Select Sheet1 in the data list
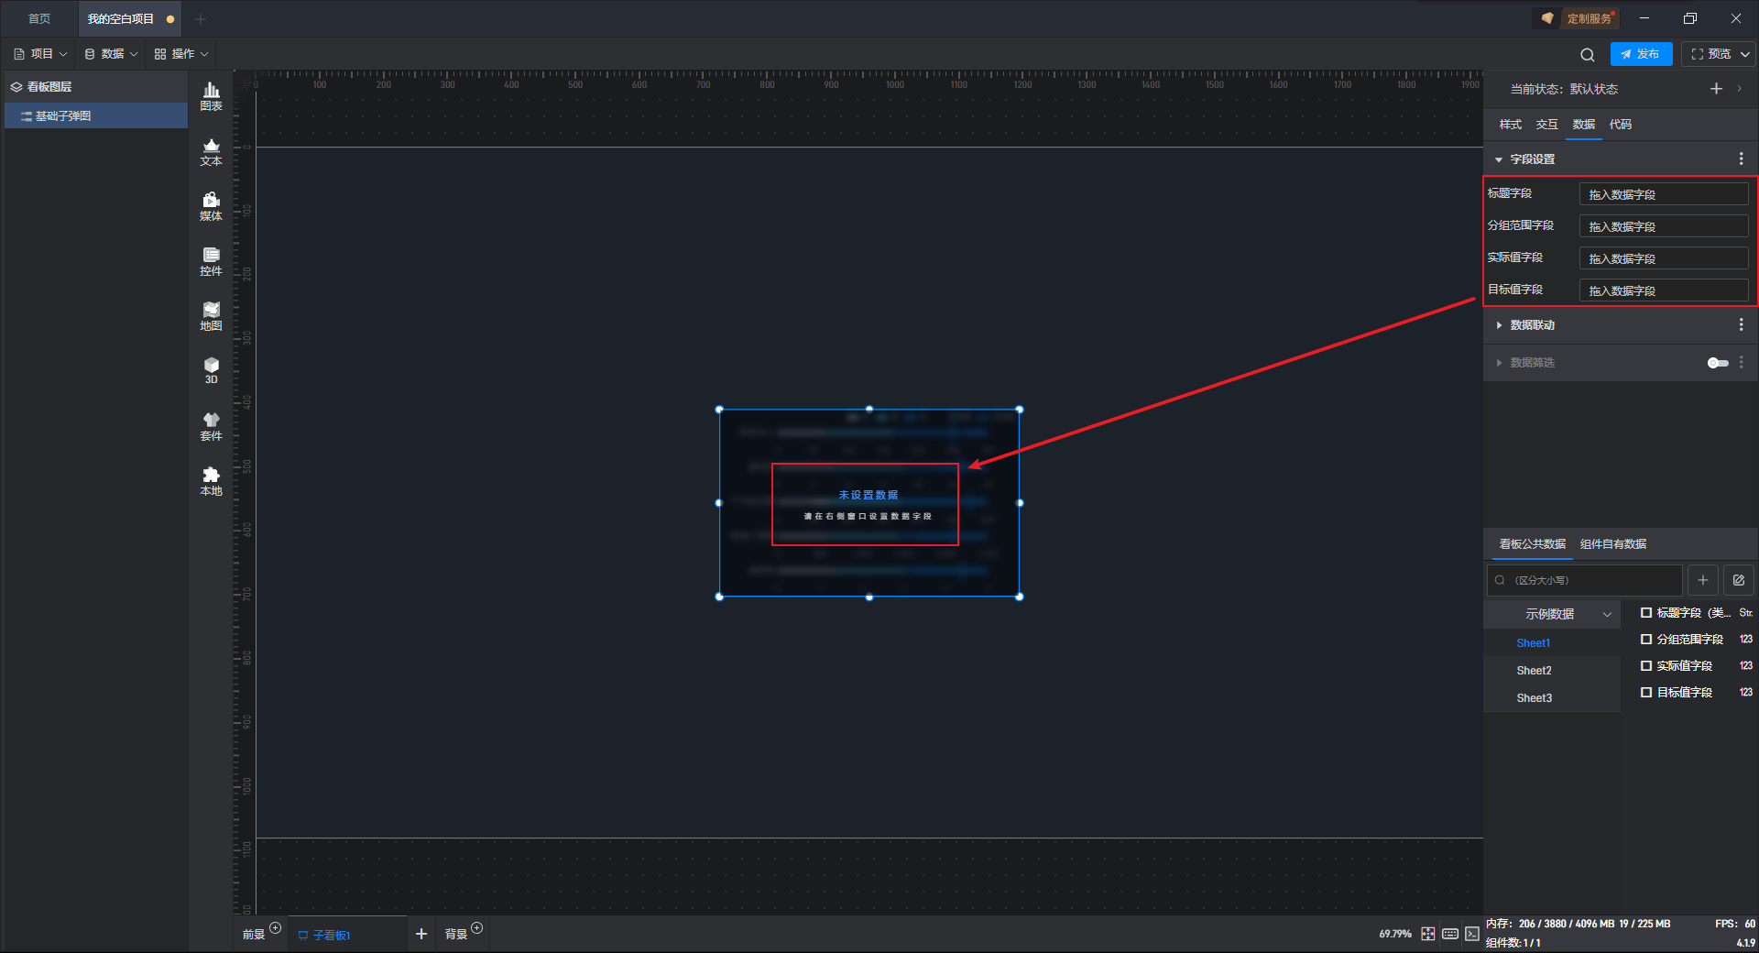This screenshot has height=953, width=1759. 1534,643
